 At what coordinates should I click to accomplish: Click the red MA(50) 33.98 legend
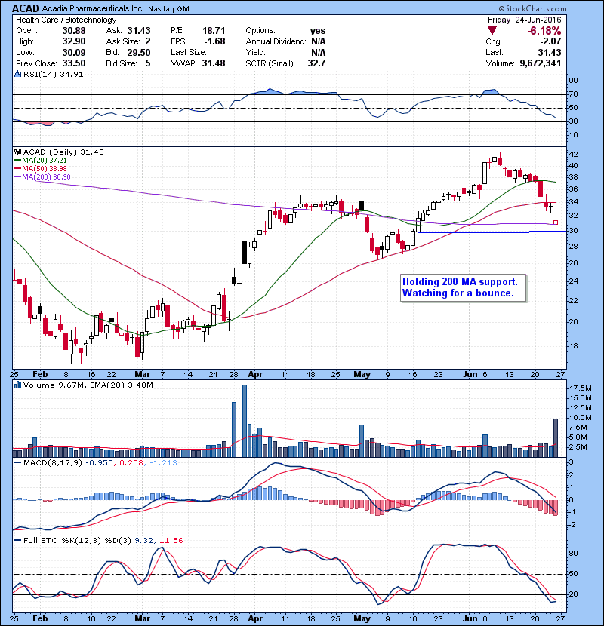pos(41,168)
